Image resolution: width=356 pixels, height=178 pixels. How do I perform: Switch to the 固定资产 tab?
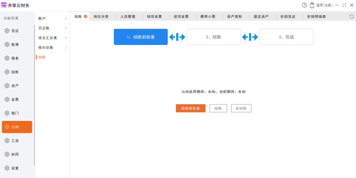tap(261, 17)
